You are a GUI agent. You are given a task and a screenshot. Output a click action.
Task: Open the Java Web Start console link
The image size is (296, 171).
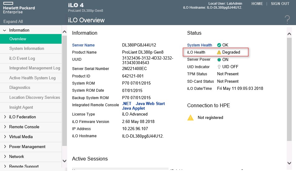(150, 103)
